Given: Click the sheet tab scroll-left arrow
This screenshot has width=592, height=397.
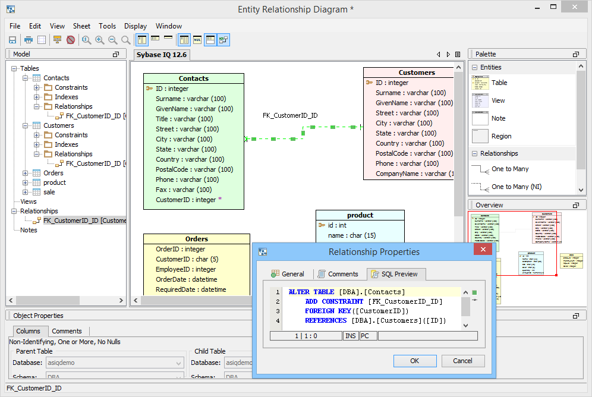Looking at the screenshot, I should pos(438,54).
